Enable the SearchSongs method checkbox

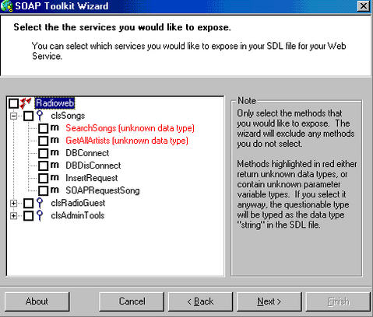[x=43, y=128]
